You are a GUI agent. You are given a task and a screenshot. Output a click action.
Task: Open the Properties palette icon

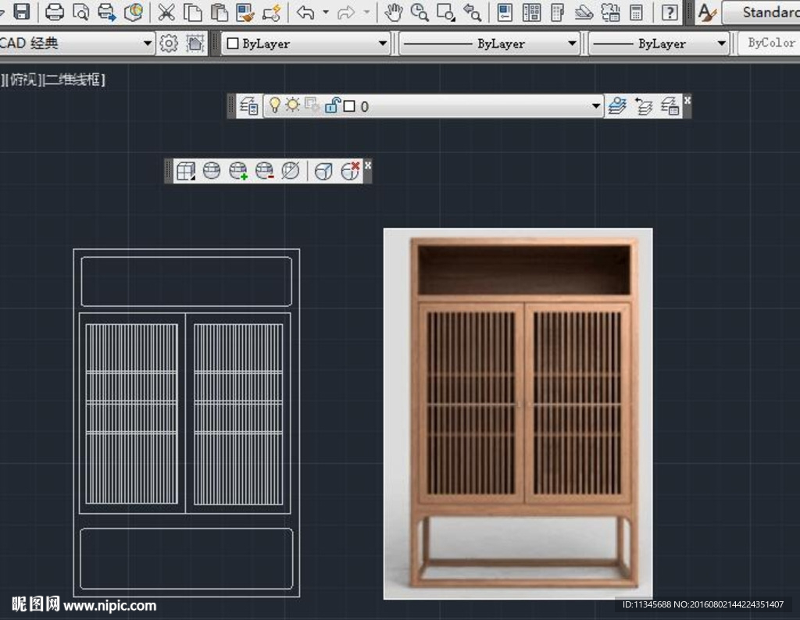(505, 11)
